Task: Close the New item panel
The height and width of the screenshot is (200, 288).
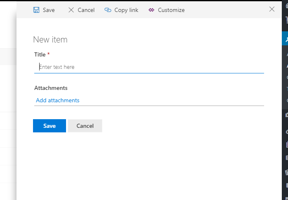Action: (272, 9)
